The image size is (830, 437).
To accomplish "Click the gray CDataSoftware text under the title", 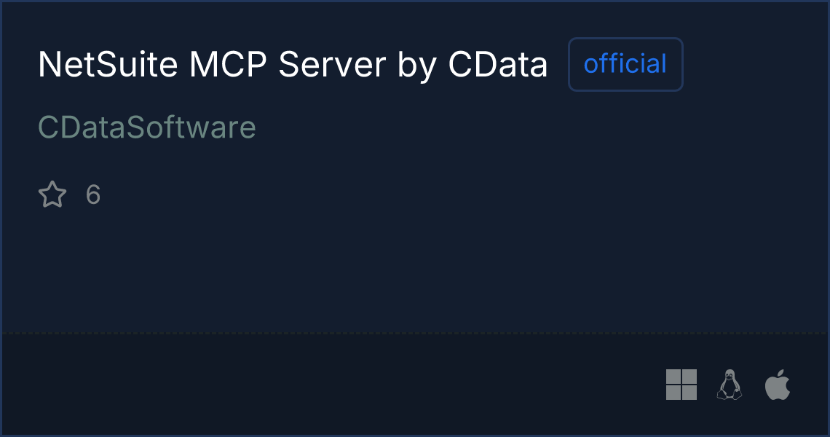I will coord(147,127).
